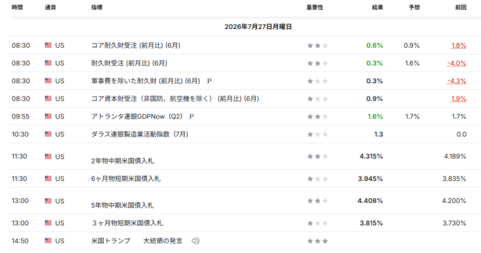Open 米国トランプ 大統領の発言 event

[137, 241]
